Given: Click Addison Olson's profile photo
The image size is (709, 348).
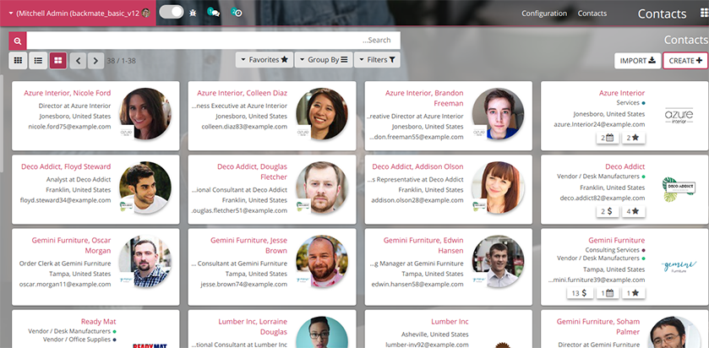Looking at the screenshot, I should tap(499, 188).
